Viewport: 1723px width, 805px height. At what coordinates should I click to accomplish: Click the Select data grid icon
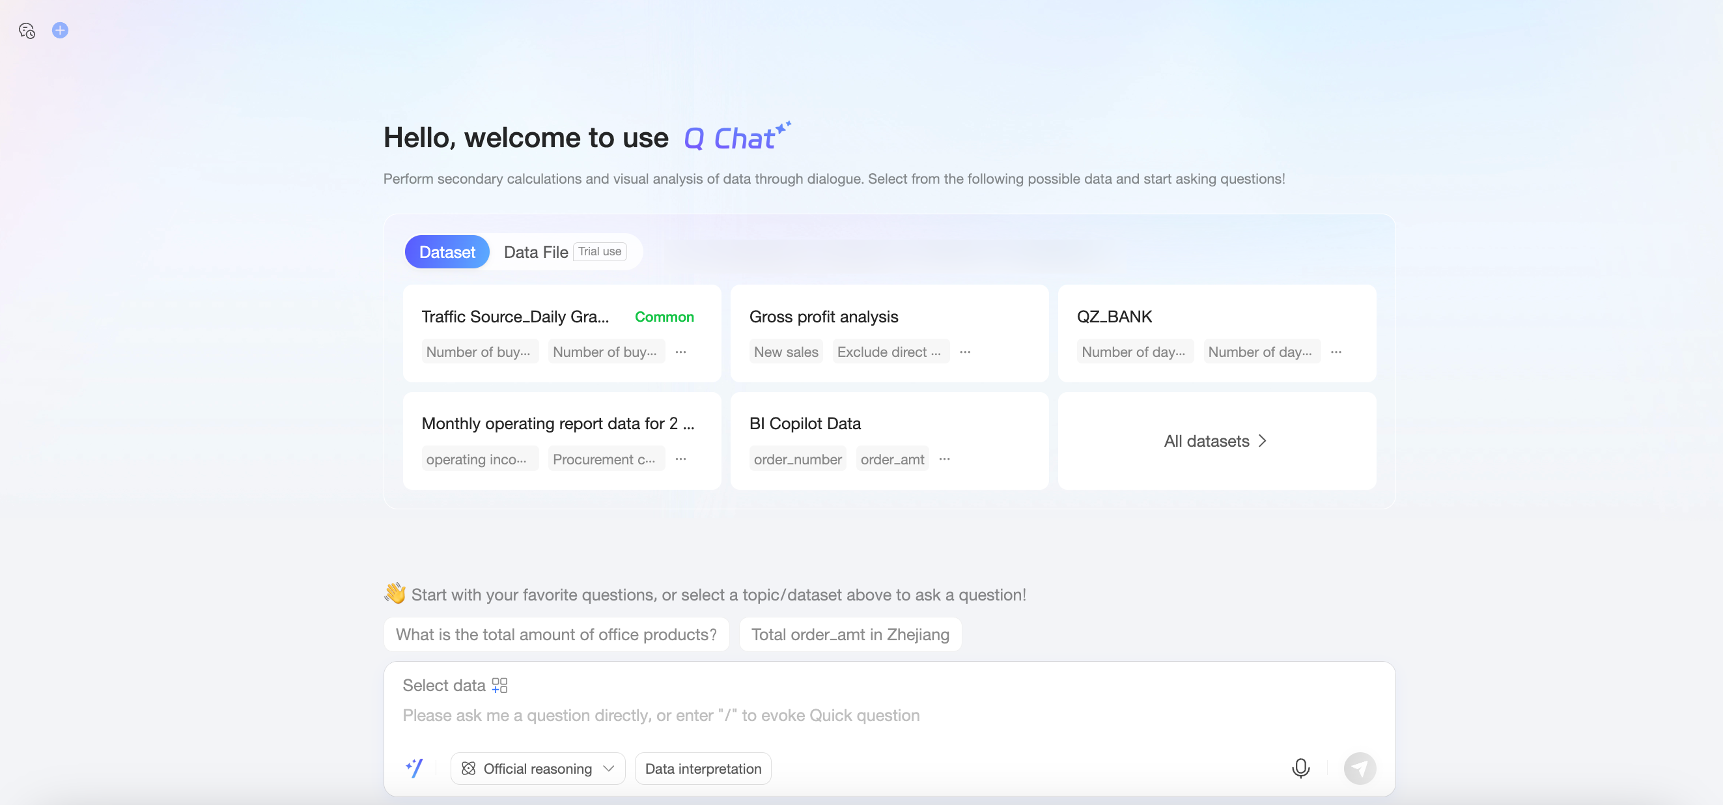[499, 685]
